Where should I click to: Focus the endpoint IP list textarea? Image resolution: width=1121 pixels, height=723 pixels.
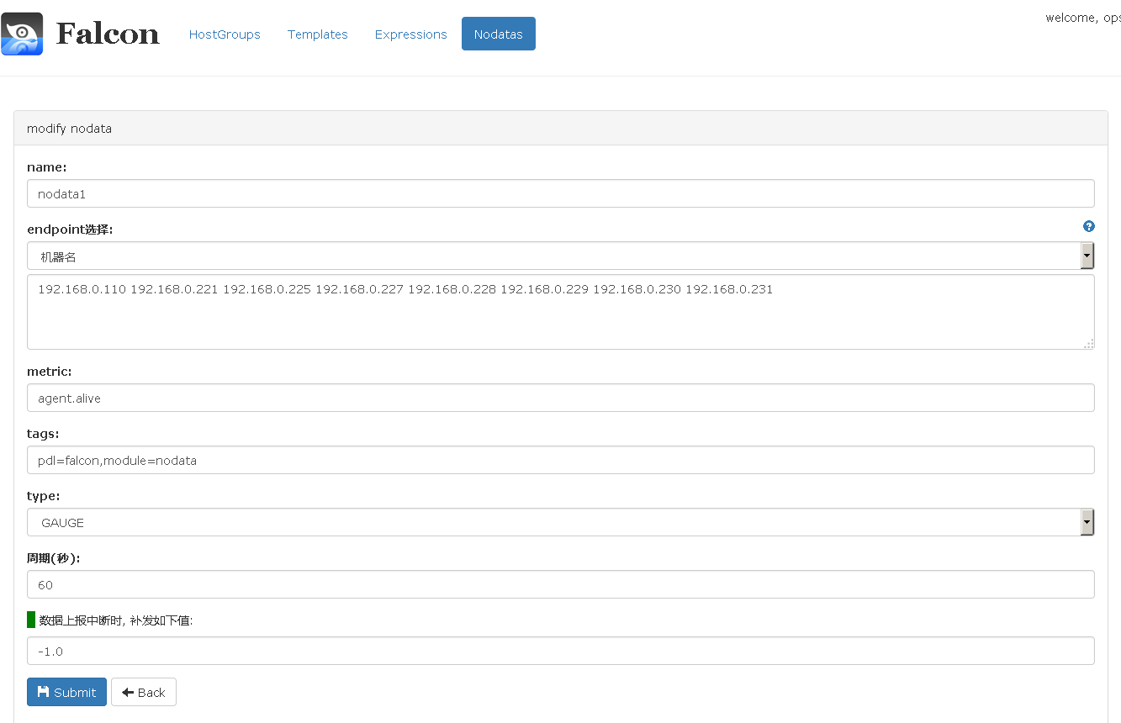[560, 312]
